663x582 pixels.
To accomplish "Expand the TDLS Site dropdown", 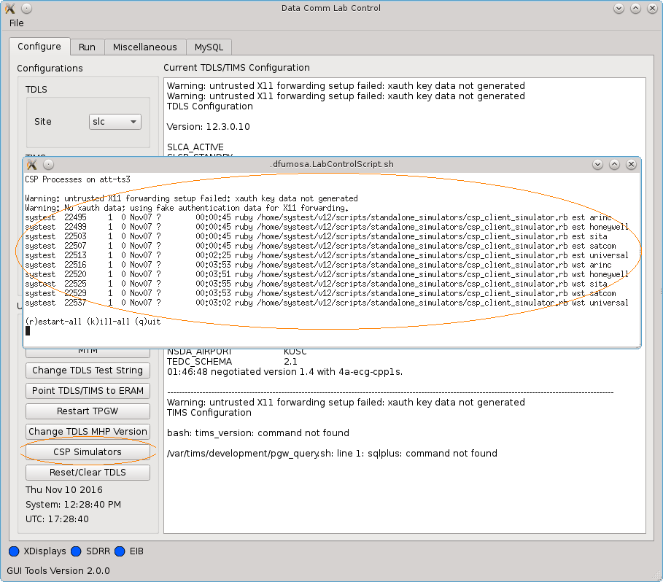I will point(115,122).
